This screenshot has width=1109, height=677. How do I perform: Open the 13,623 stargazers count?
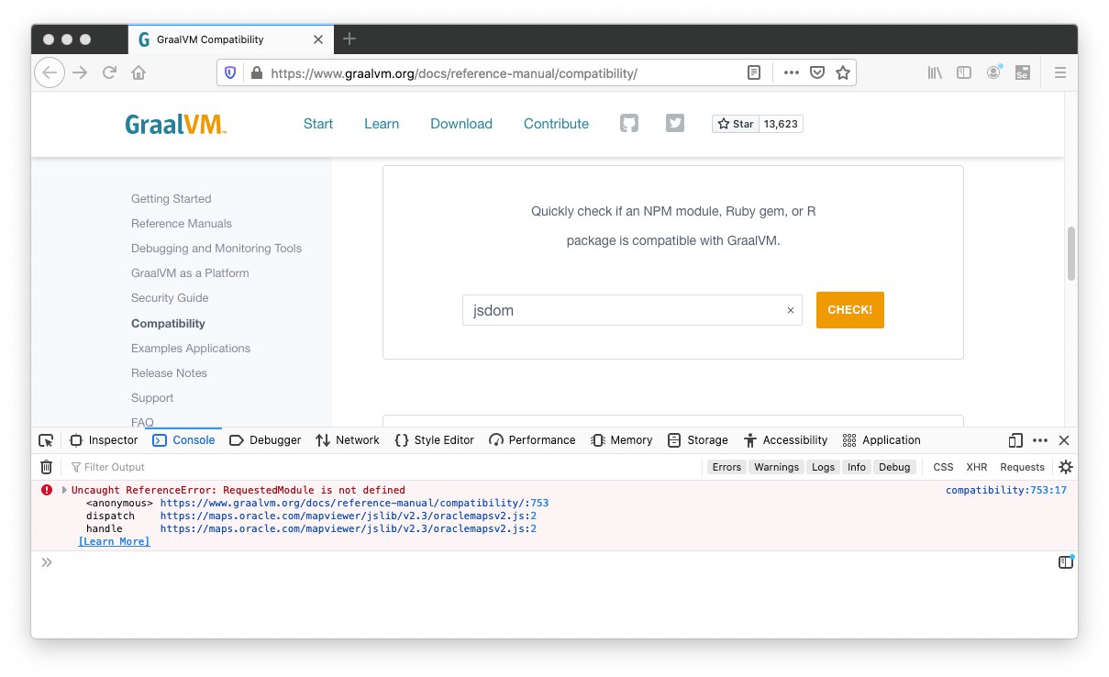pos(781,124)
